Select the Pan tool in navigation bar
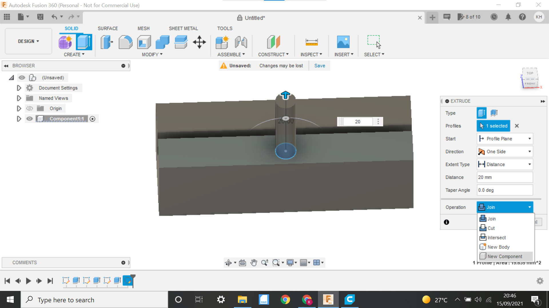Screen dimensions: 549x308 (x=254, y=262)
